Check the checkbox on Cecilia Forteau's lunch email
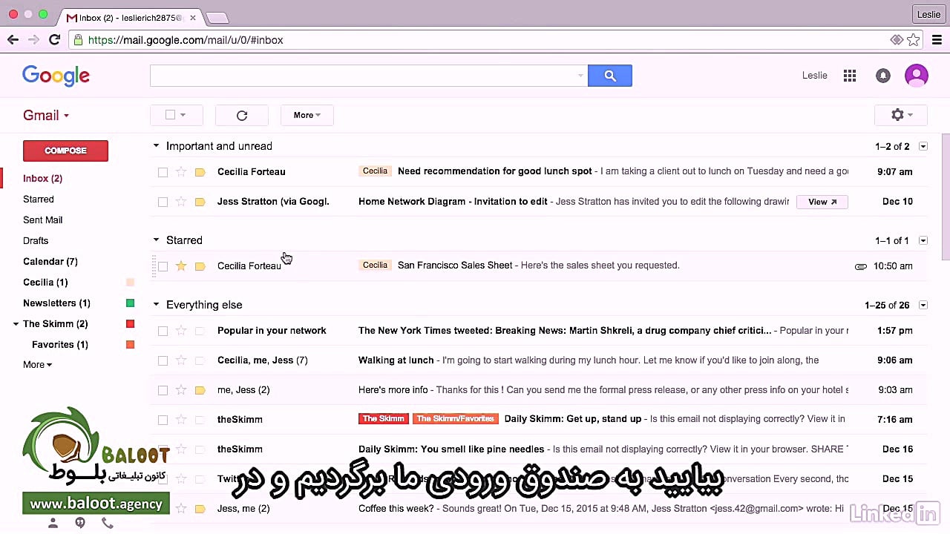 [163, 171]
